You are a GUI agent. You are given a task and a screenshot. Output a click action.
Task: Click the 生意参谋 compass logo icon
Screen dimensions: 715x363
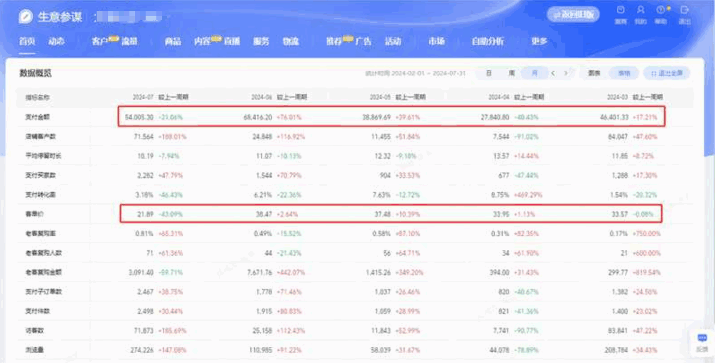(26, 17)
